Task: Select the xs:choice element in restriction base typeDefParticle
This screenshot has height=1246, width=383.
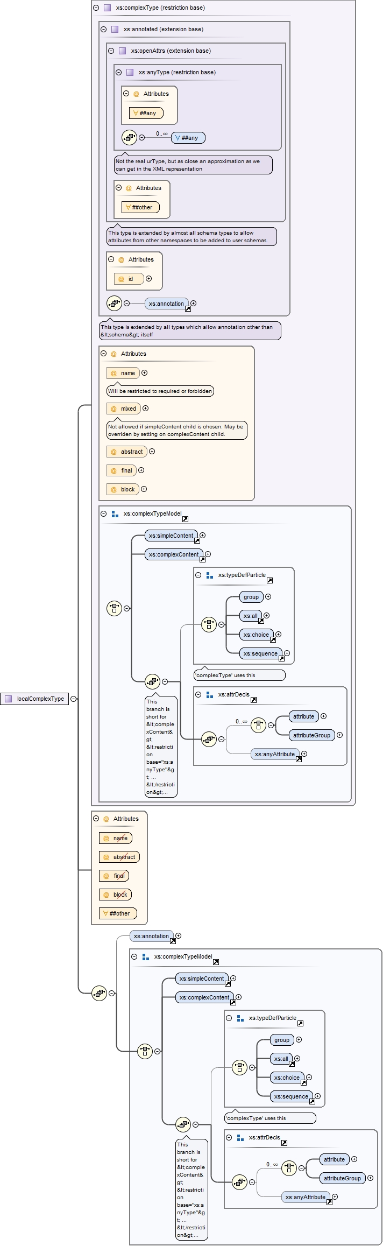Action: point(256,635)
